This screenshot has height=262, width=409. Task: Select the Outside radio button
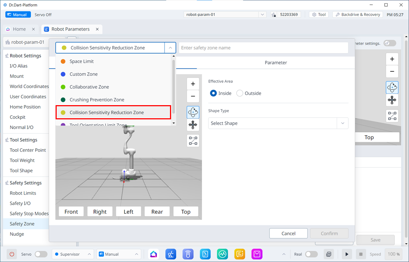pyautogui.click(x=240, y=93)
